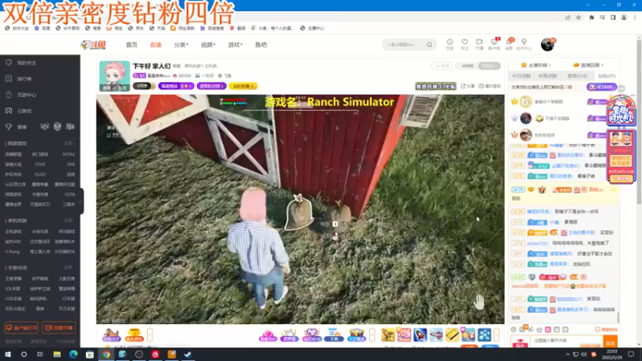Click the 我要开播 start streaming button

tap(59, 328)
